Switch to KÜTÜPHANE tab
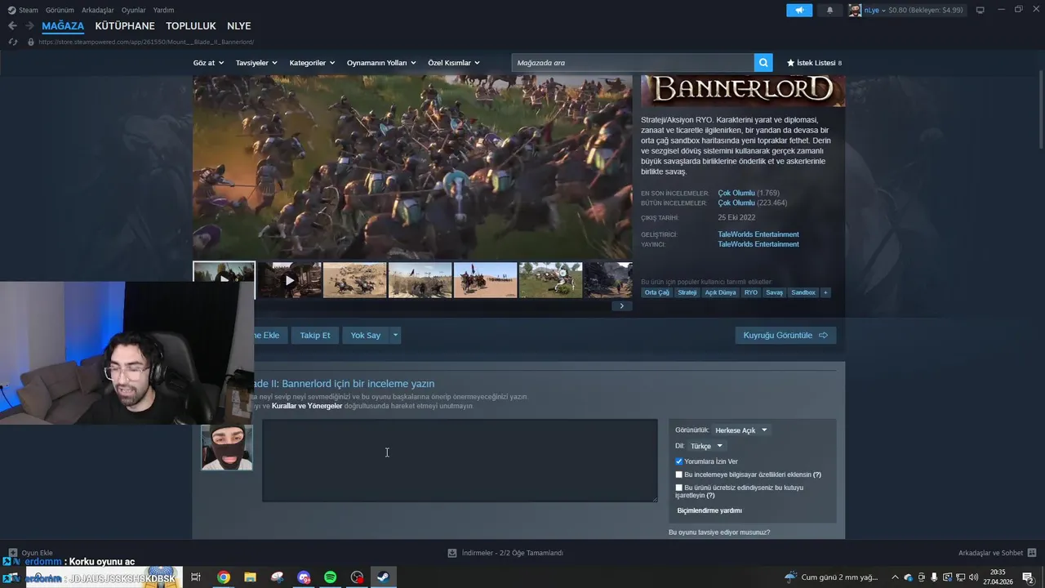 pyautogui.click(x=125, y=26)
